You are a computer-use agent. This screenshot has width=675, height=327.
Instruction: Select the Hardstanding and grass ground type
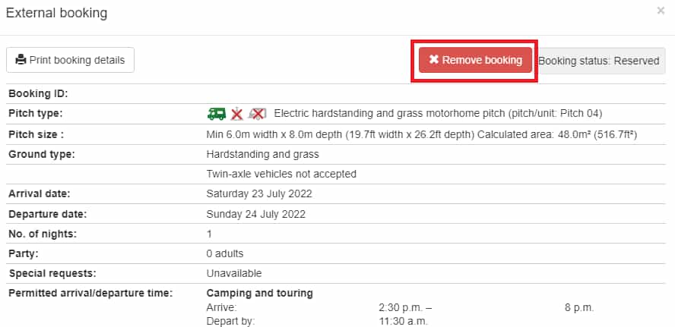pos(262,154)
